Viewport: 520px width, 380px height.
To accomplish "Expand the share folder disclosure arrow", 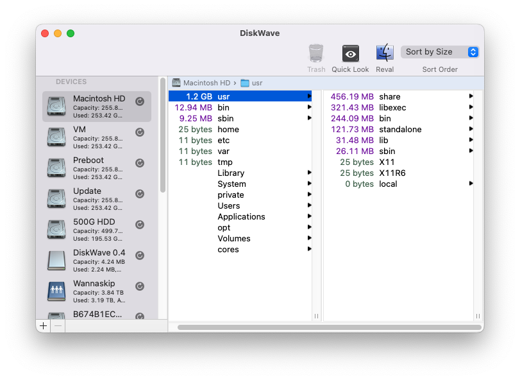I will click(x=471, y=96).
